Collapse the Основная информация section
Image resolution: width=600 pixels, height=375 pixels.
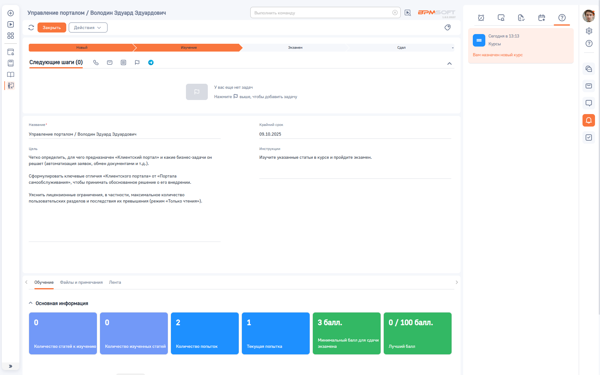pyautogui.click(x=31, y=303)
